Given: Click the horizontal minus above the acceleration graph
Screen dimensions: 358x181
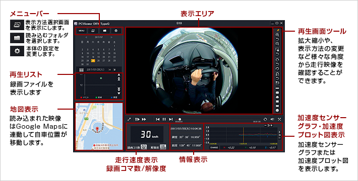Looking at the screenshot, I should tap(265, 125).
